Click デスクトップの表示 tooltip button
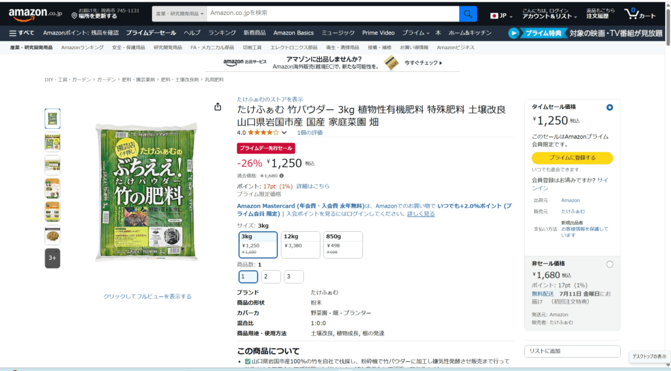The image size is (671, 371). 649,357
